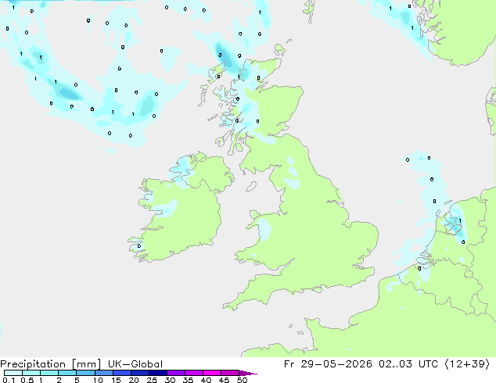The width and height of the screenshot is (496, 383).
Task: Click the legend tick label '25'
Action: pyautogui.click(x=152, y=380)
